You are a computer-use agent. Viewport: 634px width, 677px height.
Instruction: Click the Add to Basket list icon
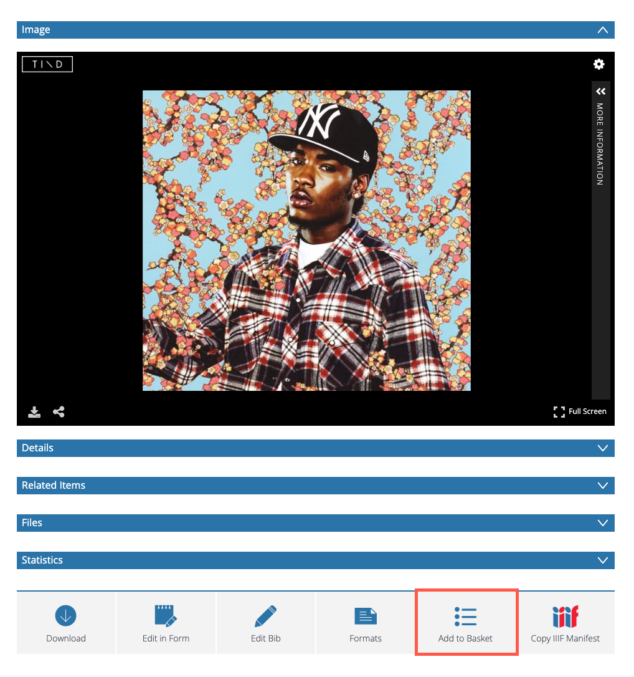click(x=465, y=617)
